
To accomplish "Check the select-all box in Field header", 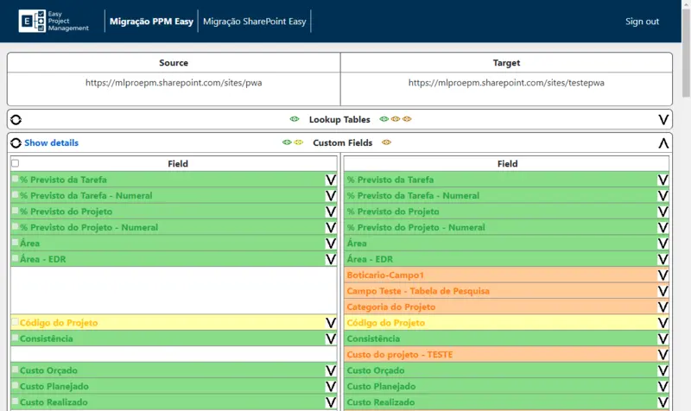I will tap(15, 163).
